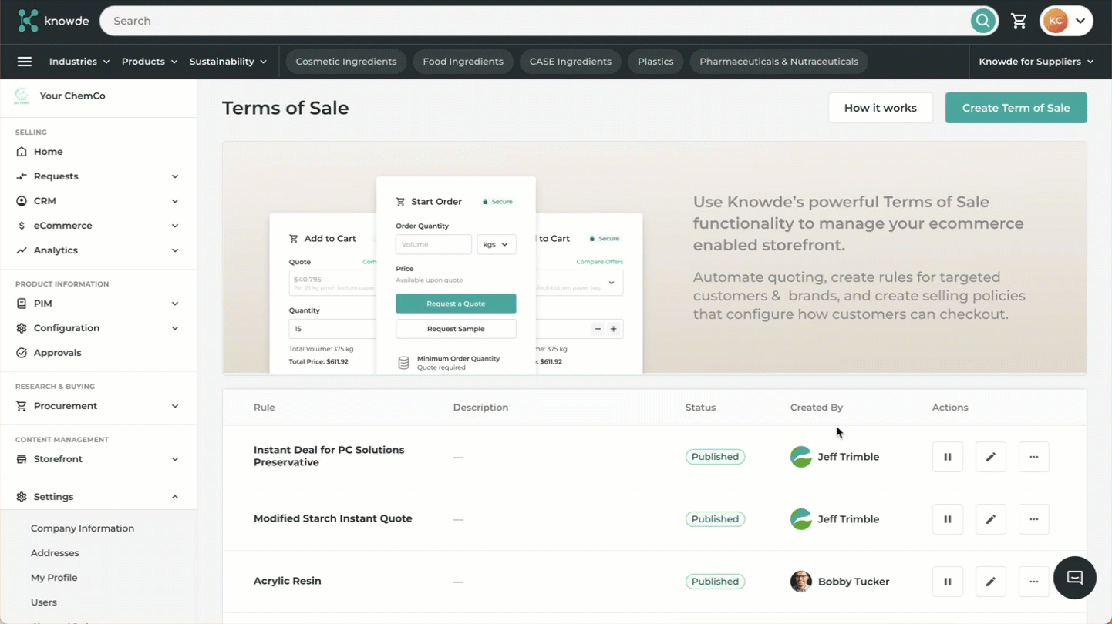Viewport: 1112px width, 624px height.
Task: Open Knowde for Suppliers dropdown
Action: (x=1036, y=62)
